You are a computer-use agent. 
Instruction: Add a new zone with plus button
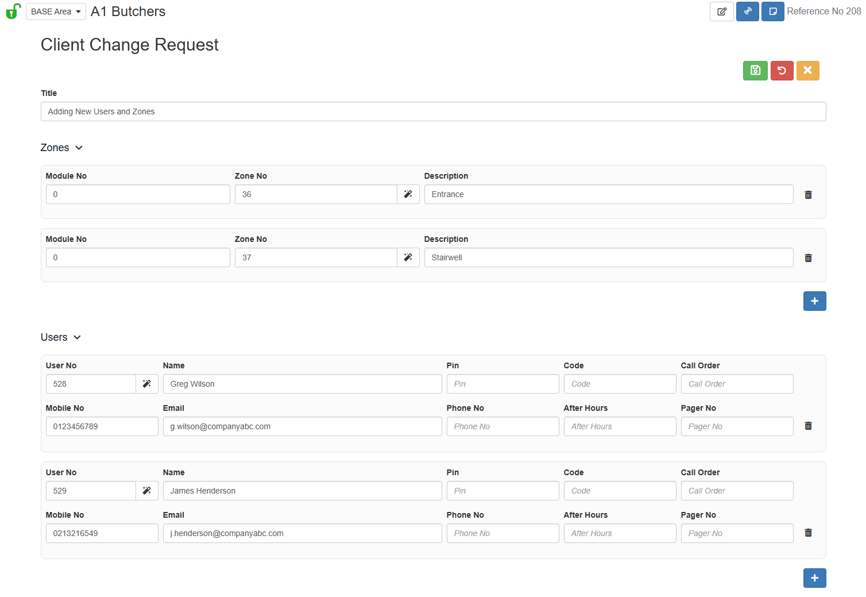[x=814, y=301]
